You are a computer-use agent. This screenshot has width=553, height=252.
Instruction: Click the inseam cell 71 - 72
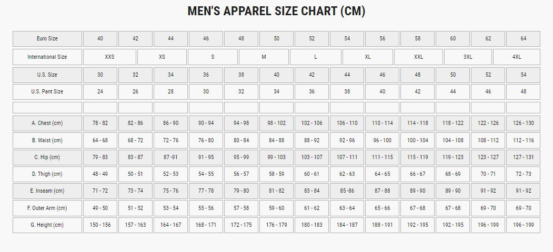click(x=100, y=191)
